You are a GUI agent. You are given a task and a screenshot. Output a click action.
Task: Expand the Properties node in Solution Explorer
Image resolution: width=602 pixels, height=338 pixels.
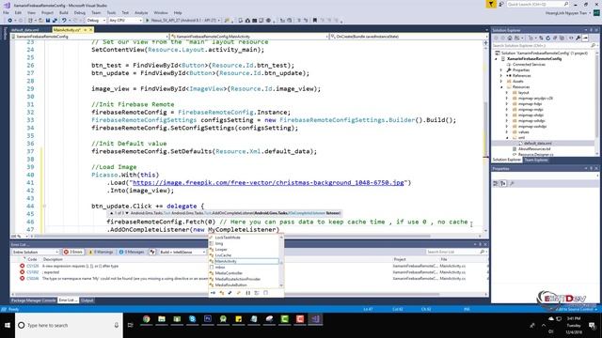click(x=501, y=70)
